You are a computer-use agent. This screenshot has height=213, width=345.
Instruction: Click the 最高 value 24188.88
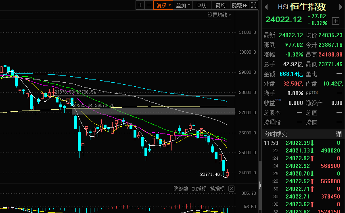(330, 54)
